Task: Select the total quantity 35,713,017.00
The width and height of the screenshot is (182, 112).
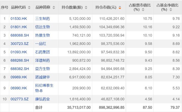Action: click(79, 107)
